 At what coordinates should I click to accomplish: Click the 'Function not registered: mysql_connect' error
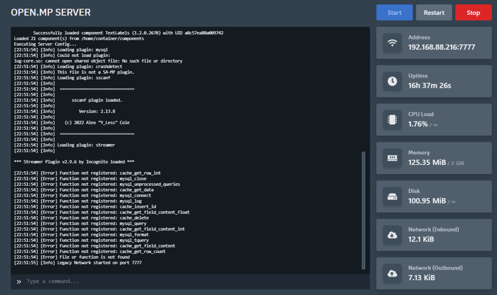[x=83, y=195]
